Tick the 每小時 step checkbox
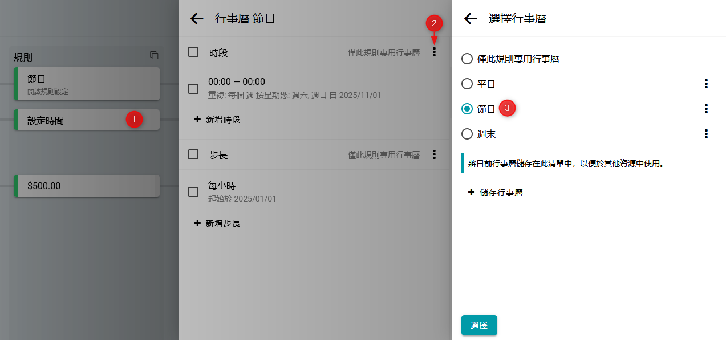726x340 pixels. coord(193,192)
